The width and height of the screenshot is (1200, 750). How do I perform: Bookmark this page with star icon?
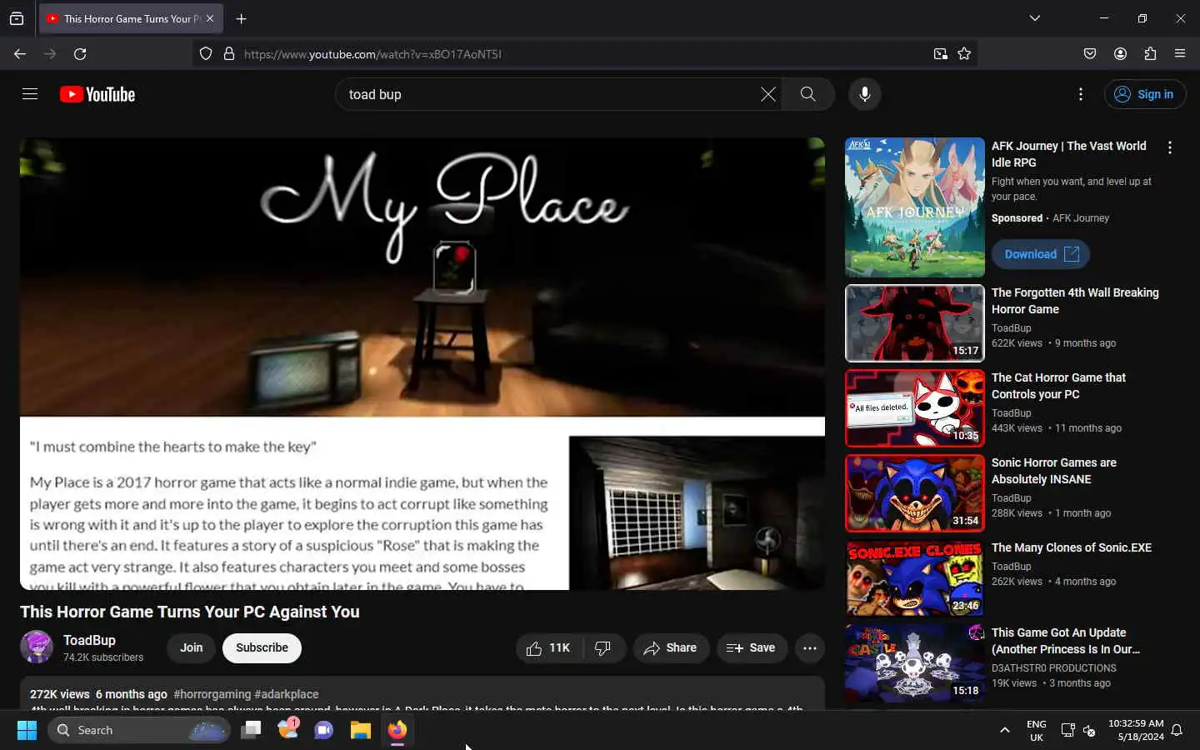click(x=964, y=54)
